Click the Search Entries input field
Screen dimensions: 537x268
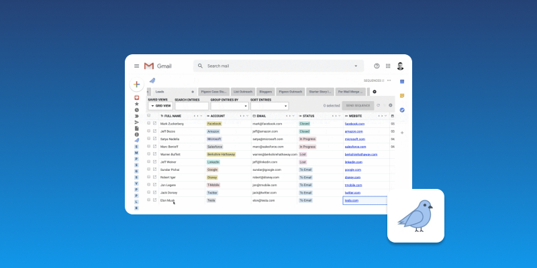point(192,106)
